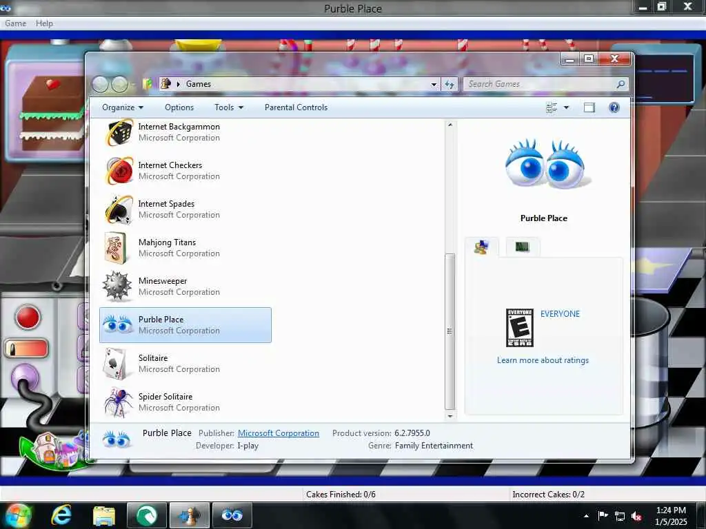The height and width of the screenshot is (529, 706).
Task: Click the green swirl taskbar application
Action: coord(147,515)
